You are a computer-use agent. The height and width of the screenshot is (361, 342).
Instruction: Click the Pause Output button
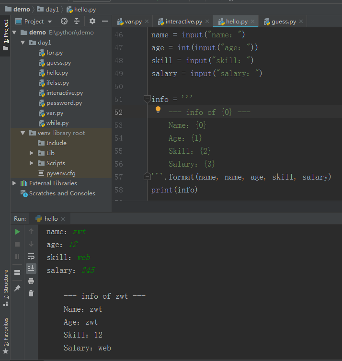17,257
